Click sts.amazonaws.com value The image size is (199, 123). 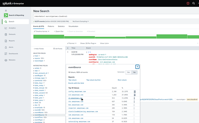tap(76, 102)
